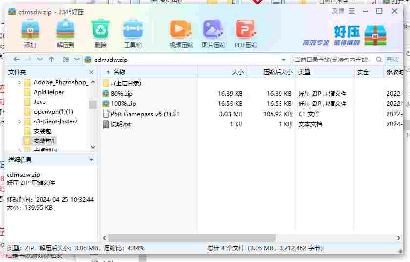The height and width of the screenshot is (262, 410).
Task: Click the P5R Gamepass CT file icon
Action: click(x=106, y=114)
